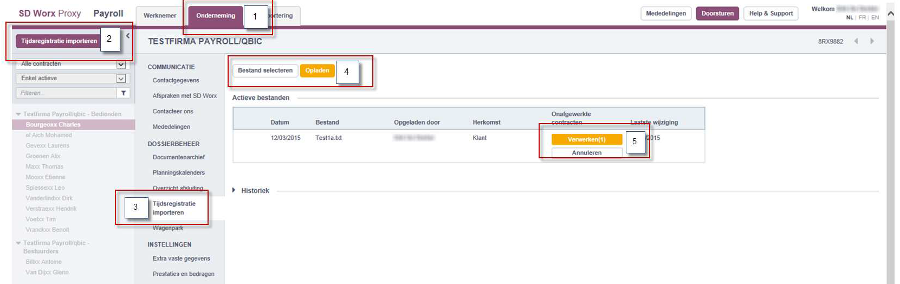Click the Doorsturen button
Viewport: 900px width, 284px height.
pyautogui.click(x=717, y=14)
